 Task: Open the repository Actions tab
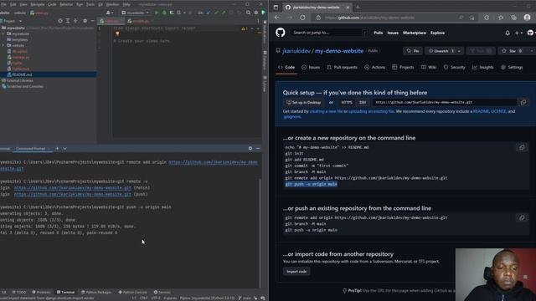point(374,67)
